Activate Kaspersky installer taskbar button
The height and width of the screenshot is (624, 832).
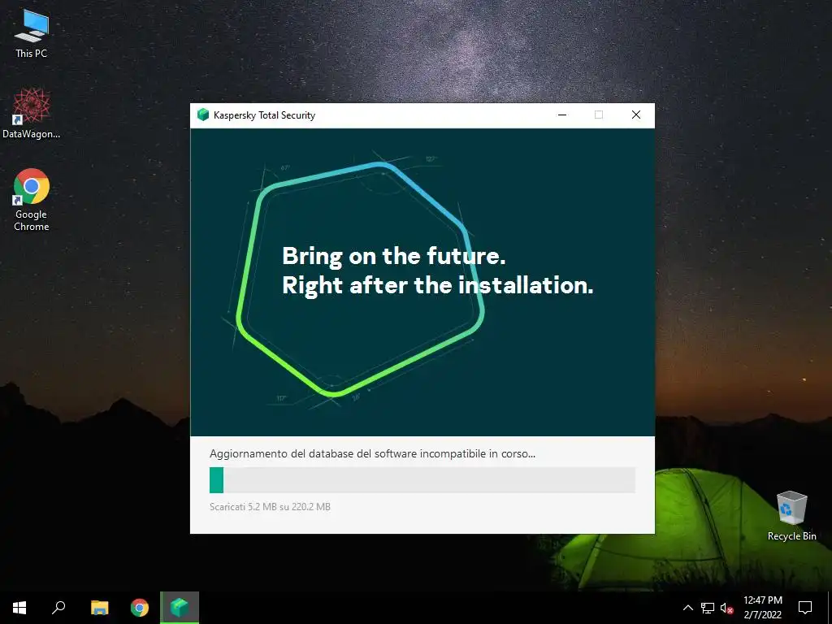tap(180, 608)
